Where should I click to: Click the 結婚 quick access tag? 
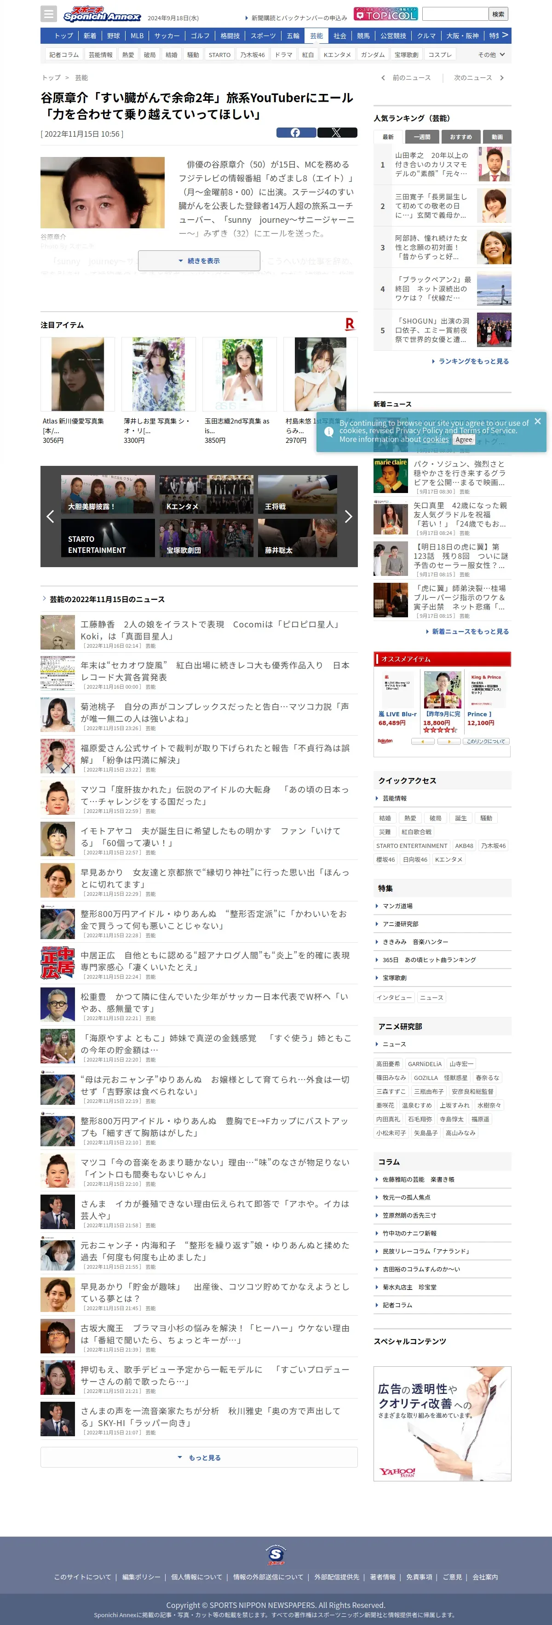tap(385, 818)
